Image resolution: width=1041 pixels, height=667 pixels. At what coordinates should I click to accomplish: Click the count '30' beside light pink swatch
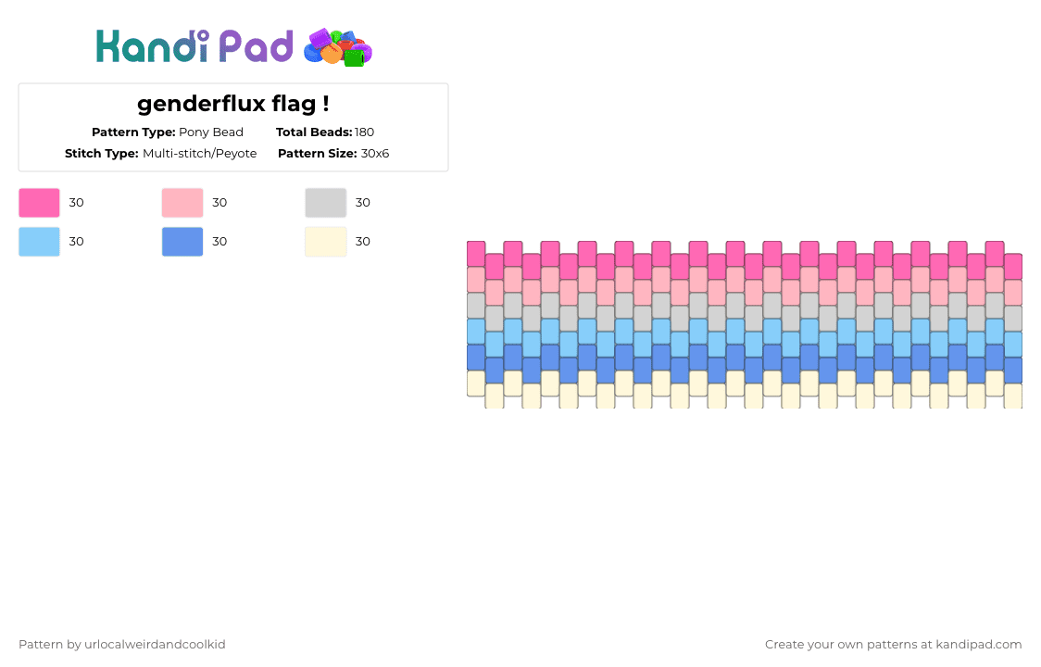tap(219, 203)
